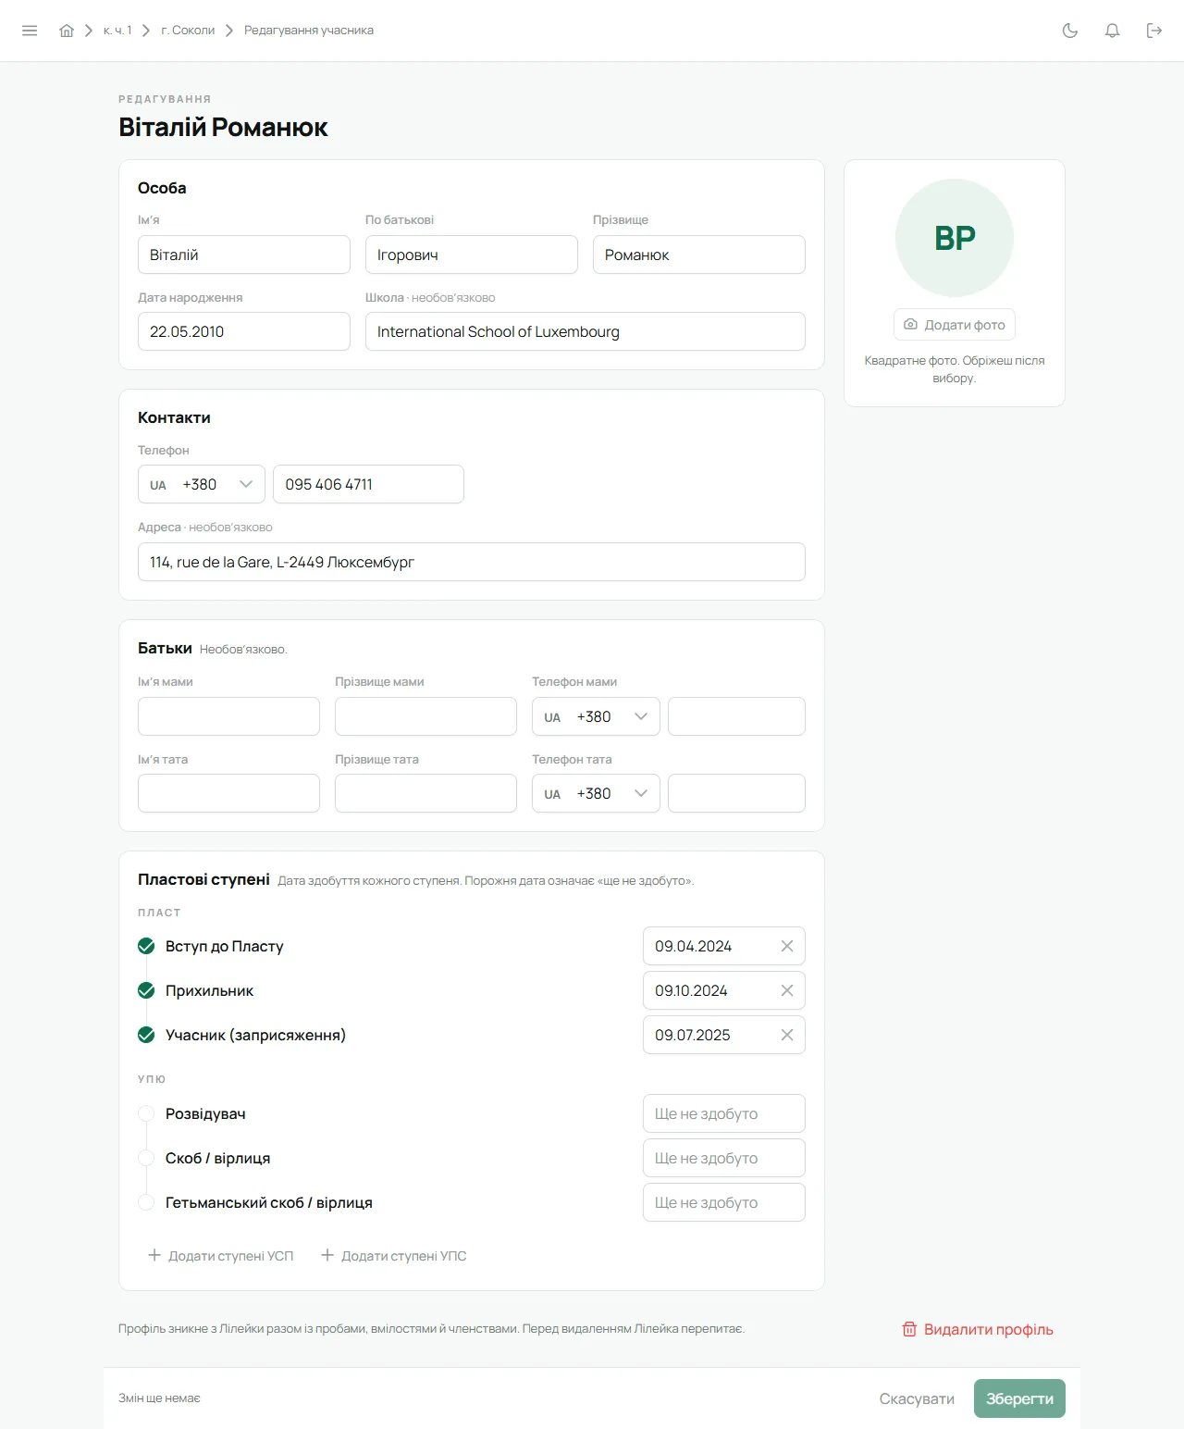Toggle the Вступ до Пласту checkmark

point(146,946)
